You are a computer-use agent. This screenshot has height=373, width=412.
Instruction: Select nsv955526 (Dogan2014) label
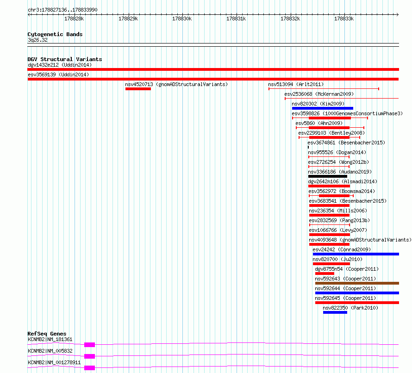click(337, 152)
